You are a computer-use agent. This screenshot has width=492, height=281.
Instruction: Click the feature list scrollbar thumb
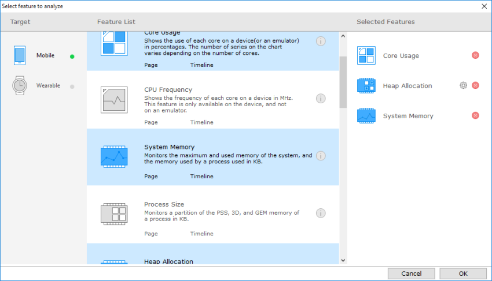[x=343, y=81]
